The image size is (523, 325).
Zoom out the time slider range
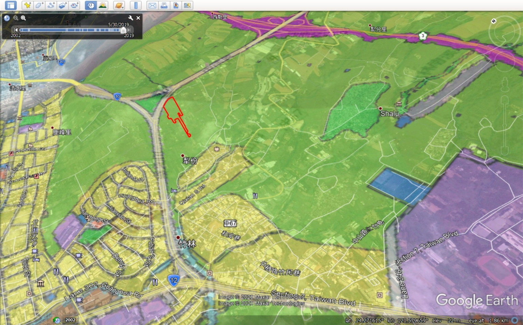[x=16, y=18]
